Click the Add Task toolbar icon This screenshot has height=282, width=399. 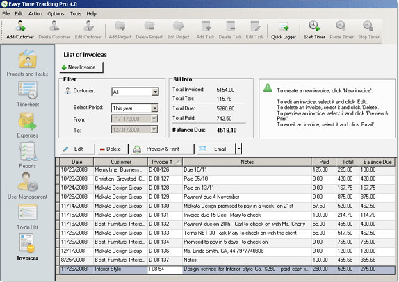[205, 30]
